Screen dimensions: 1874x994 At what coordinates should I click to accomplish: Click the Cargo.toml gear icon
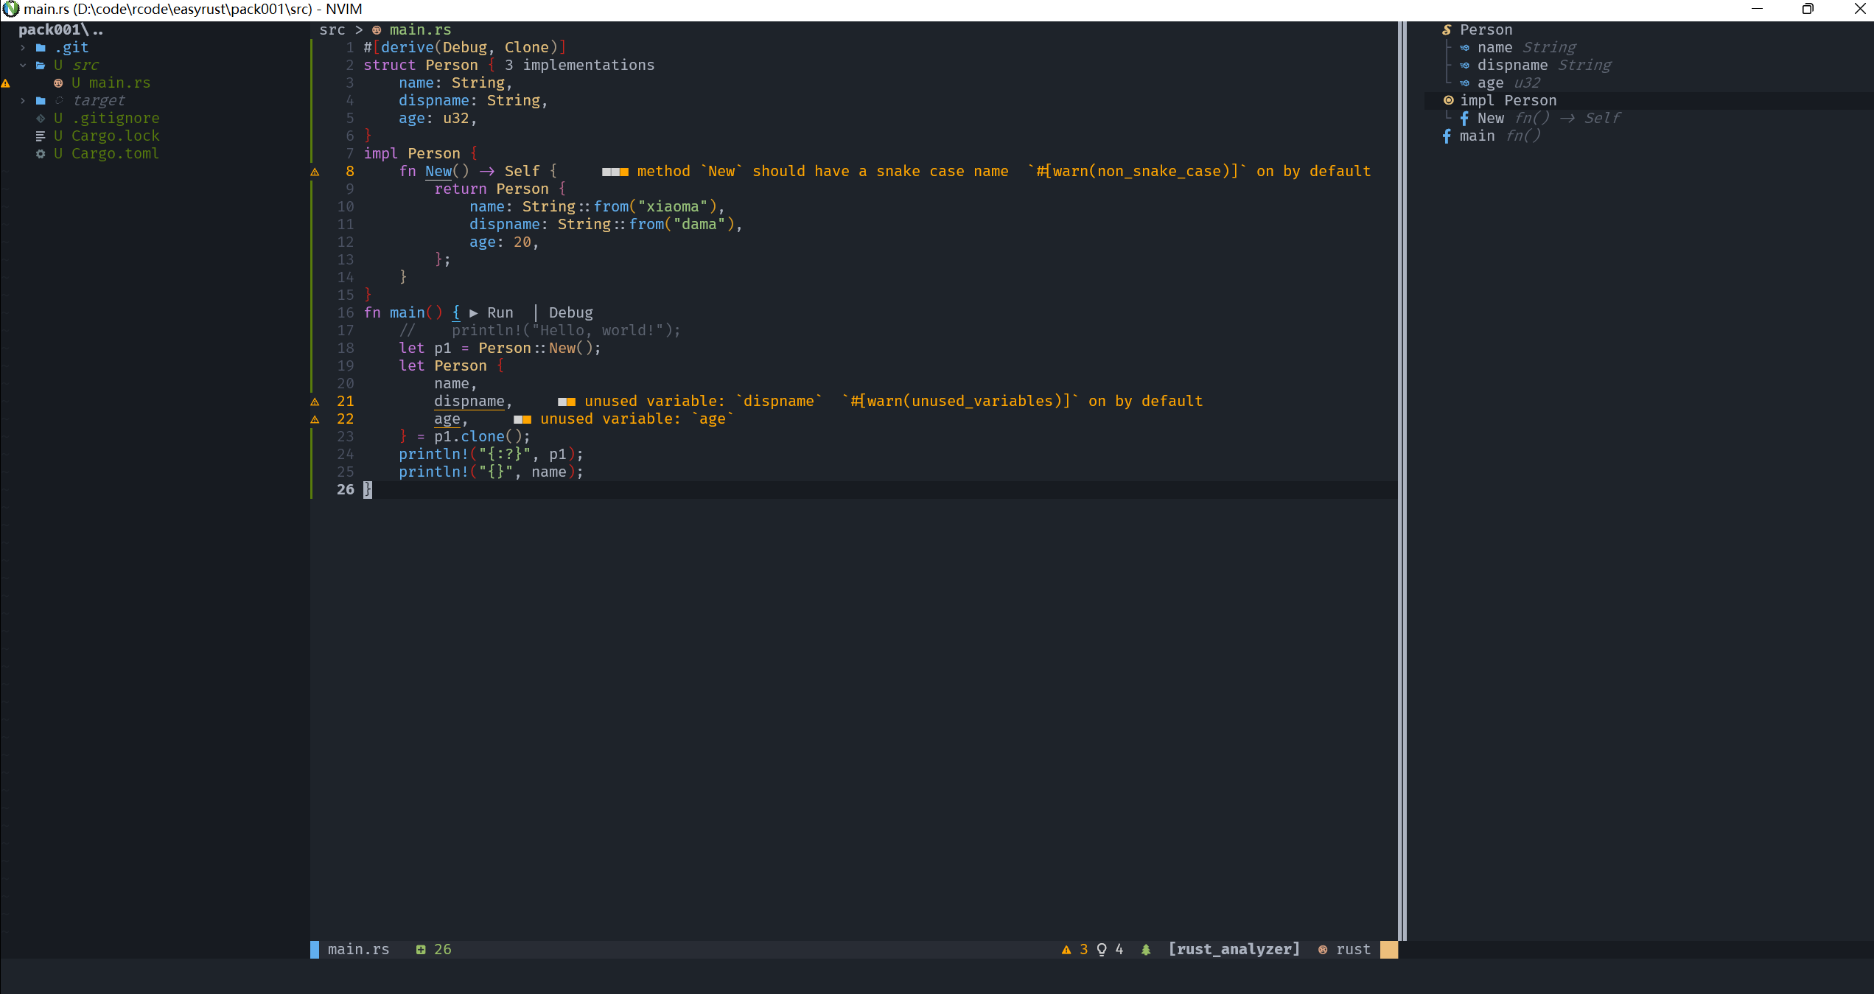tap(41, 154)
